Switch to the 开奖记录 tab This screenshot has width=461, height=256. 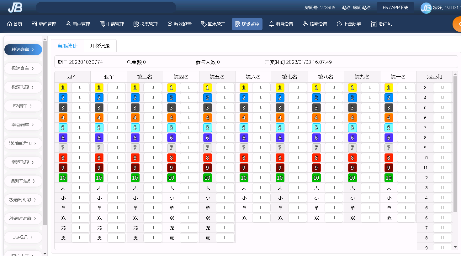100,46
